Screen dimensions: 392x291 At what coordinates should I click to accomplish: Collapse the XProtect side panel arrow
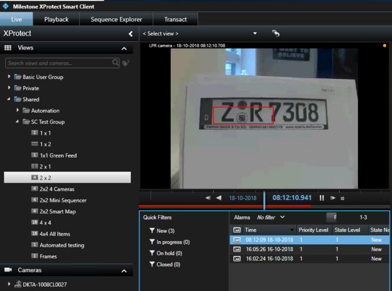pos(131,34)
